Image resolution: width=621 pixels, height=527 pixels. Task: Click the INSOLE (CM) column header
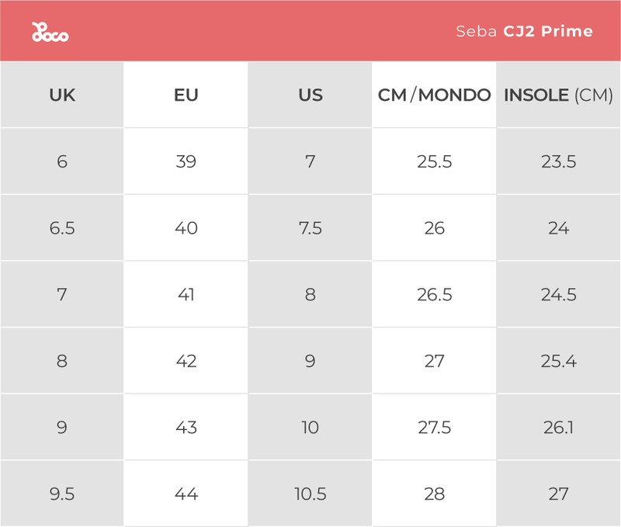point(558,95)
